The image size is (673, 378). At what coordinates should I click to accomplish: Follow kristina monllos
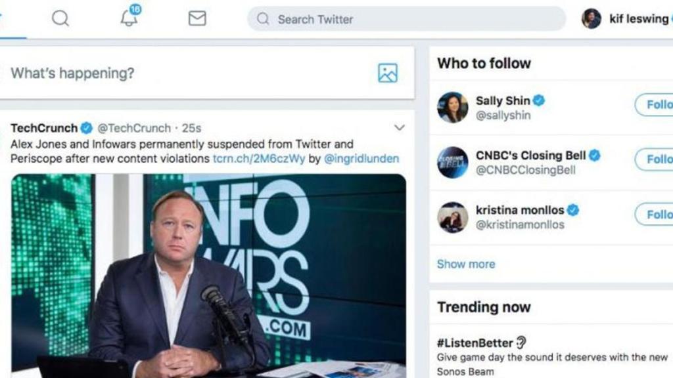pos(661,214)
